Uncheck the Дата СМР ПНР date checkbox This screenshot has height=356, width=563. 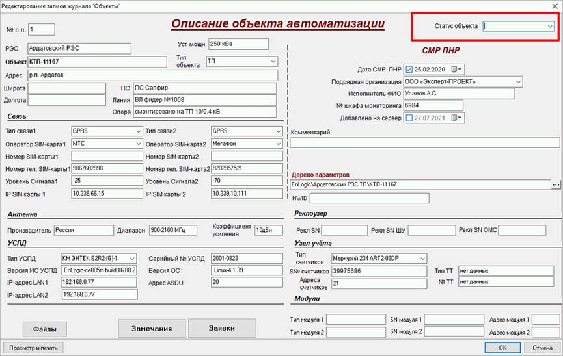[409, 70]
